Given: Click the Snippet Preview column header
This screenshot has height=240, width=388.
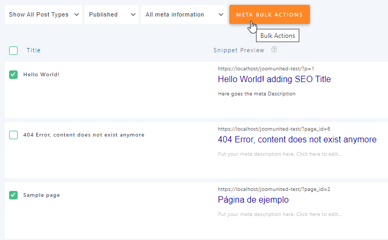Looking at the screenshot, I should click(x=238, y=51).
